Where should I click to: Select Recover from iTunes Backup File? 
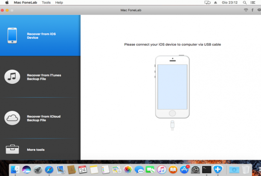(x=40, y=77)
